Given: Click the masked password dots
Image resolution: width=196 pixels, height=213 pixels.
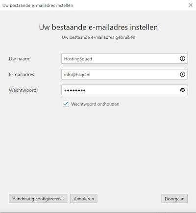Looking at the screenshot, I should click(75, 90).
